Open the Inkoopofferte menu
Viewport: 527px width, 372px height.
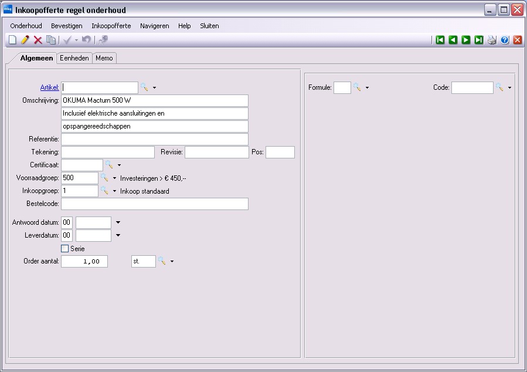111,26
